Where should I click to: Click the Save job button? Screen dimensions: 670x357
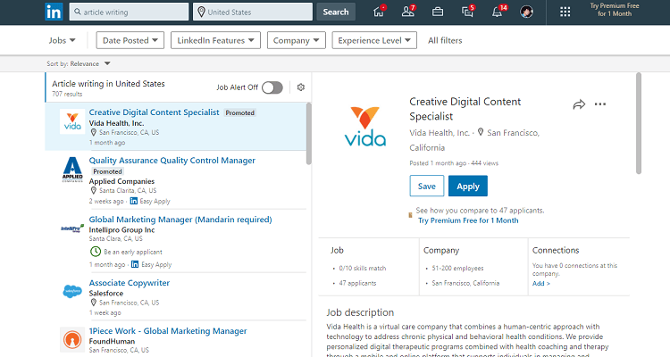pos(427,187)
